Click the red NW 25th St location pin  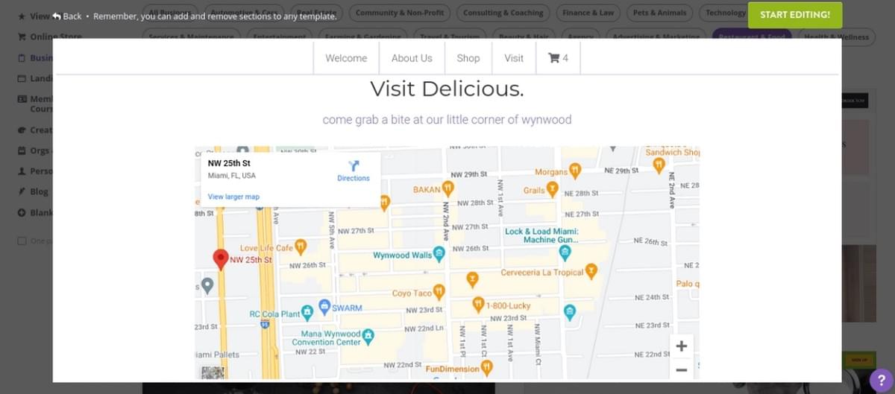coord(220,259)
